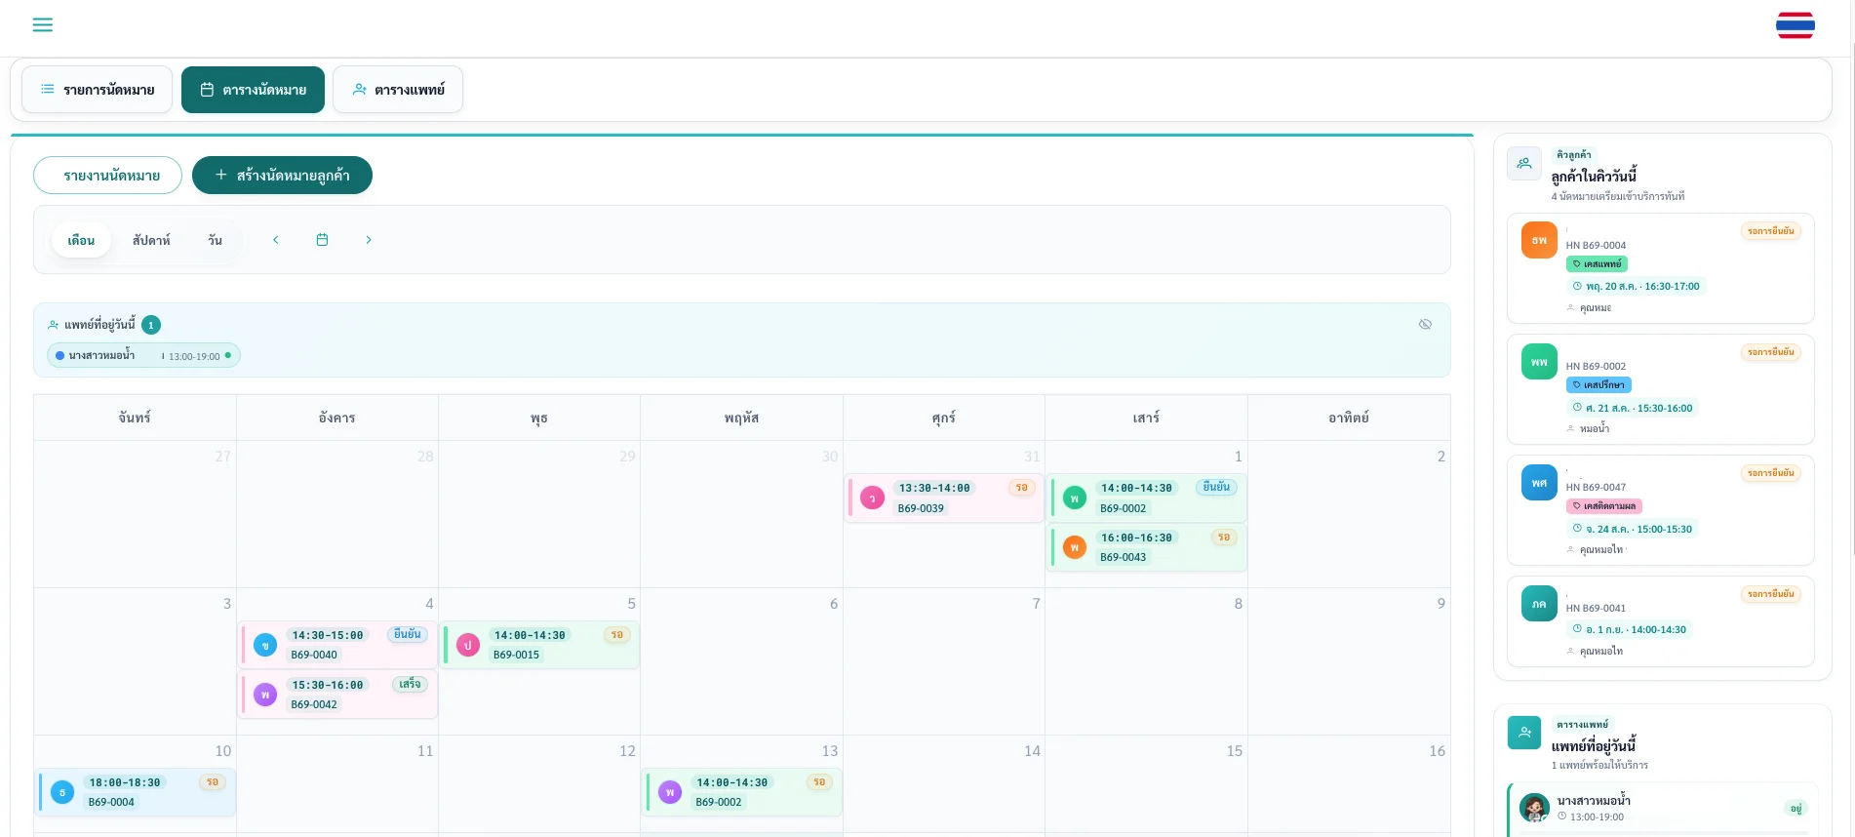Click blue "ข" avatar on B69-0040 appointment
This screenshot has height=837, width=1855.
265,646
